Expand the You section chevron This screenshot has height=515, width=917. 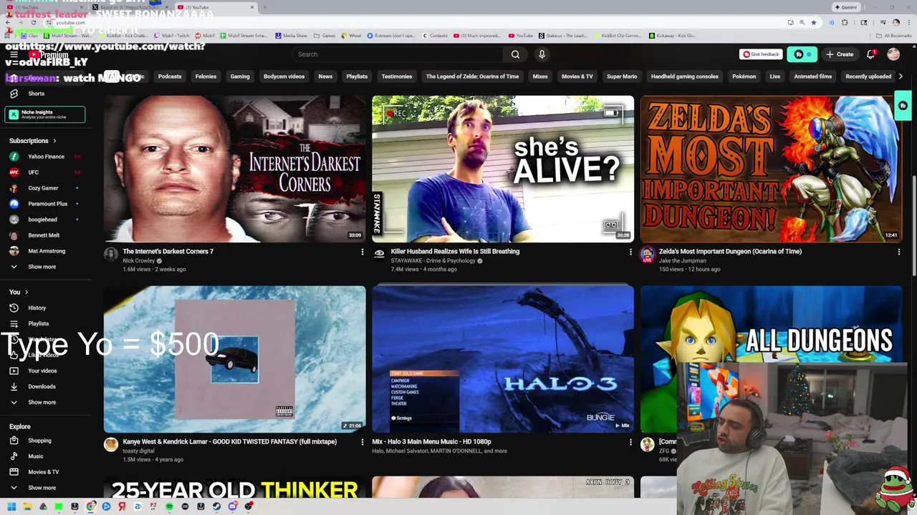click(27, 292)
